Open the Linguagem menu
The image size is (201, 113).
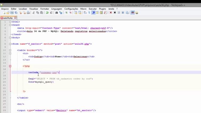[x=57, y=9]
